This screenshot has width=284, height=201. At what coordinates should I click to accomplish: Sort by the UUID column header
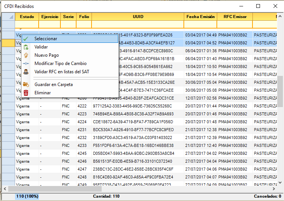[x=138, y=17]
